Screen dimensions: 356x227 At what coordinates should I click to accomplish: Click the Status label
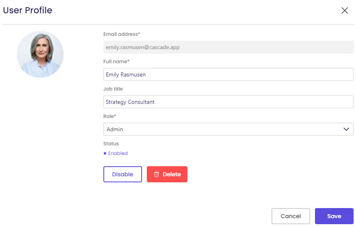pyautogui.click(x=111, y=144)
